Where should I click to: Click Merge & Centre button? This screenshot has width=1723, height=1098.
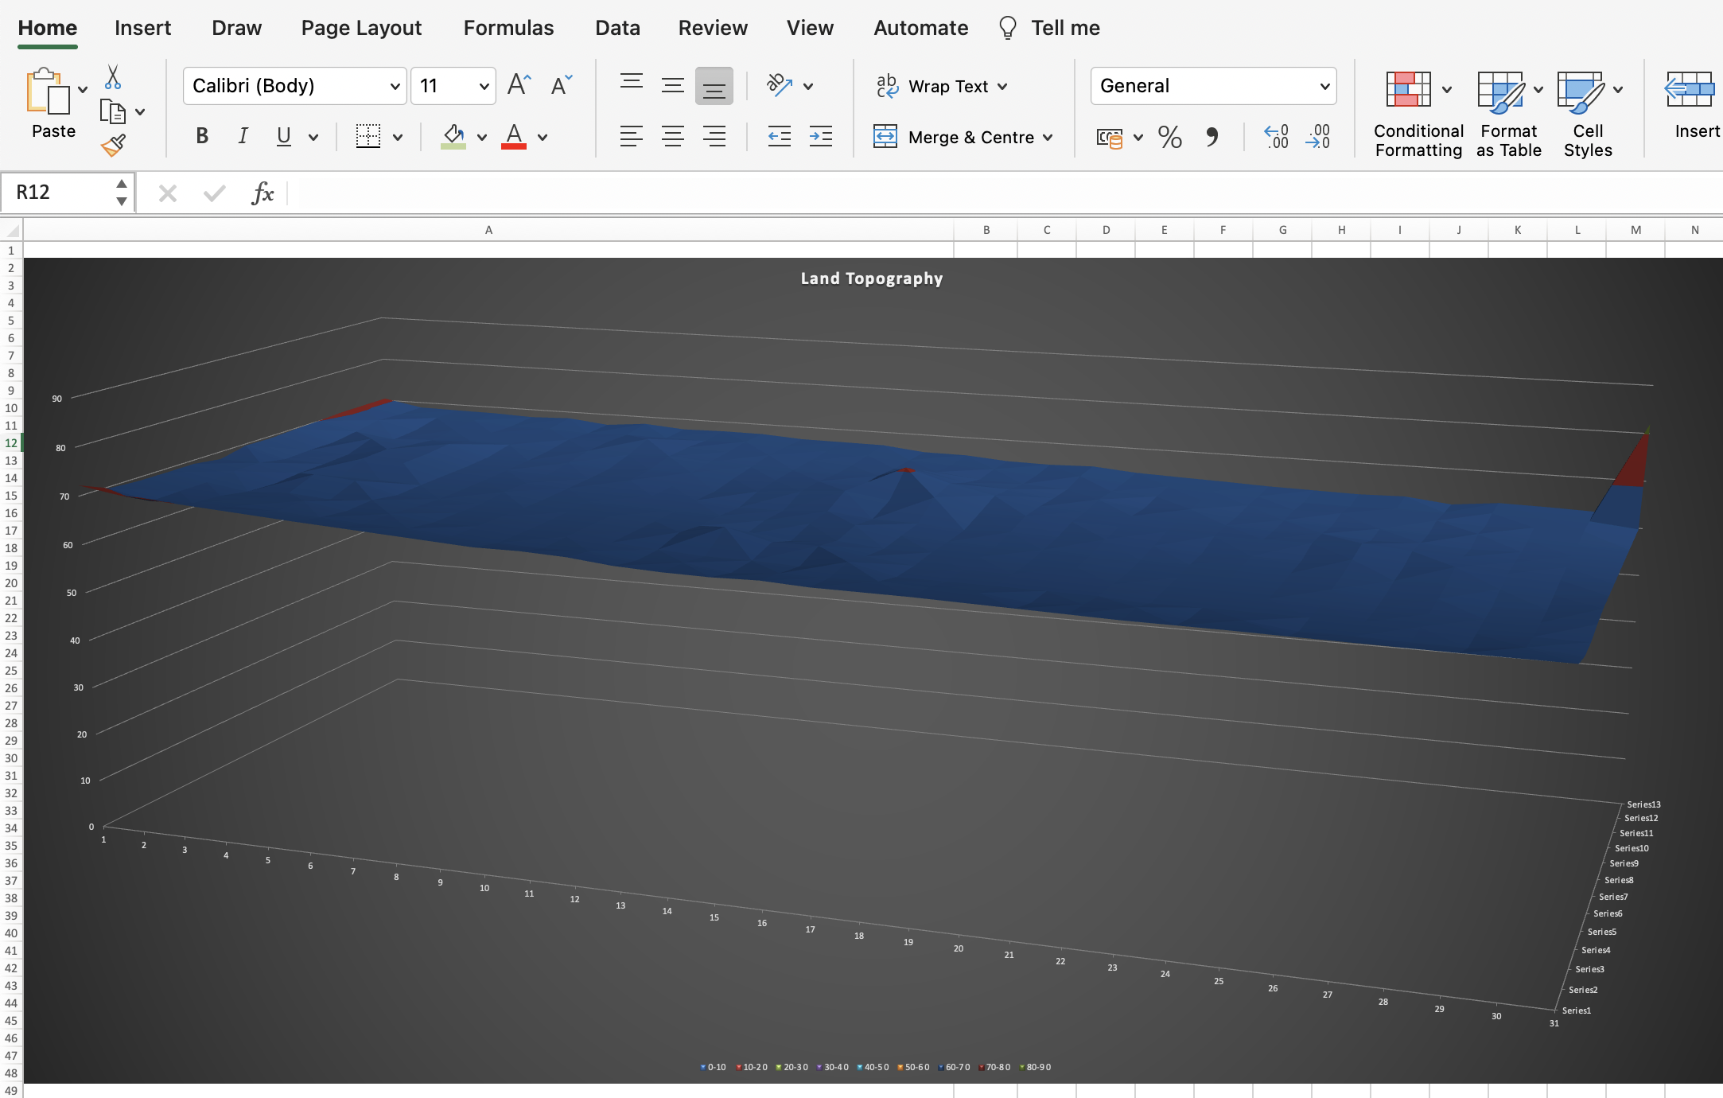[963, 137]
